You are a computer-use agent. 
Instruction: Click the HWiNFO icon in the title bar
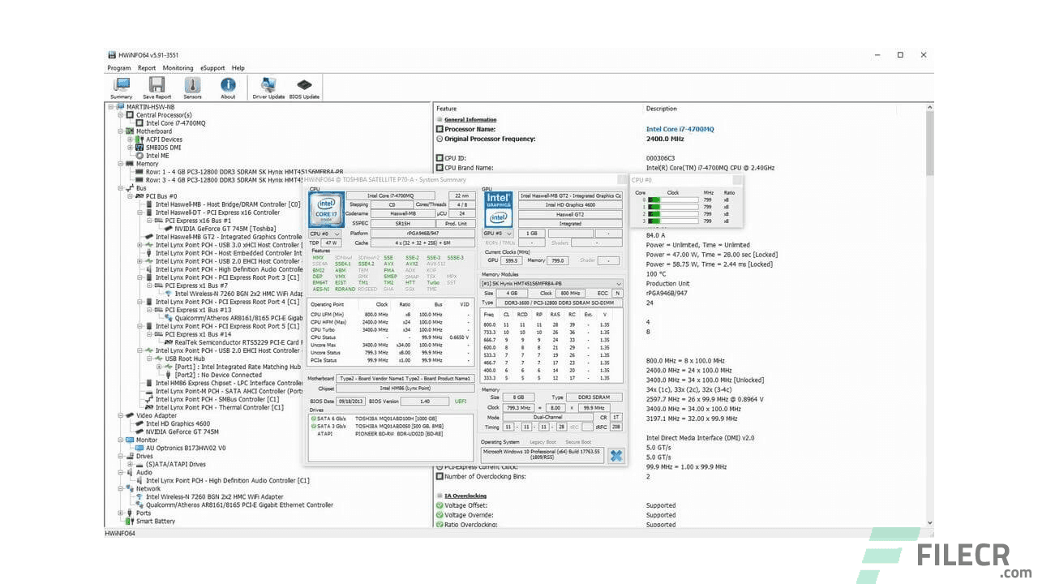110,54
